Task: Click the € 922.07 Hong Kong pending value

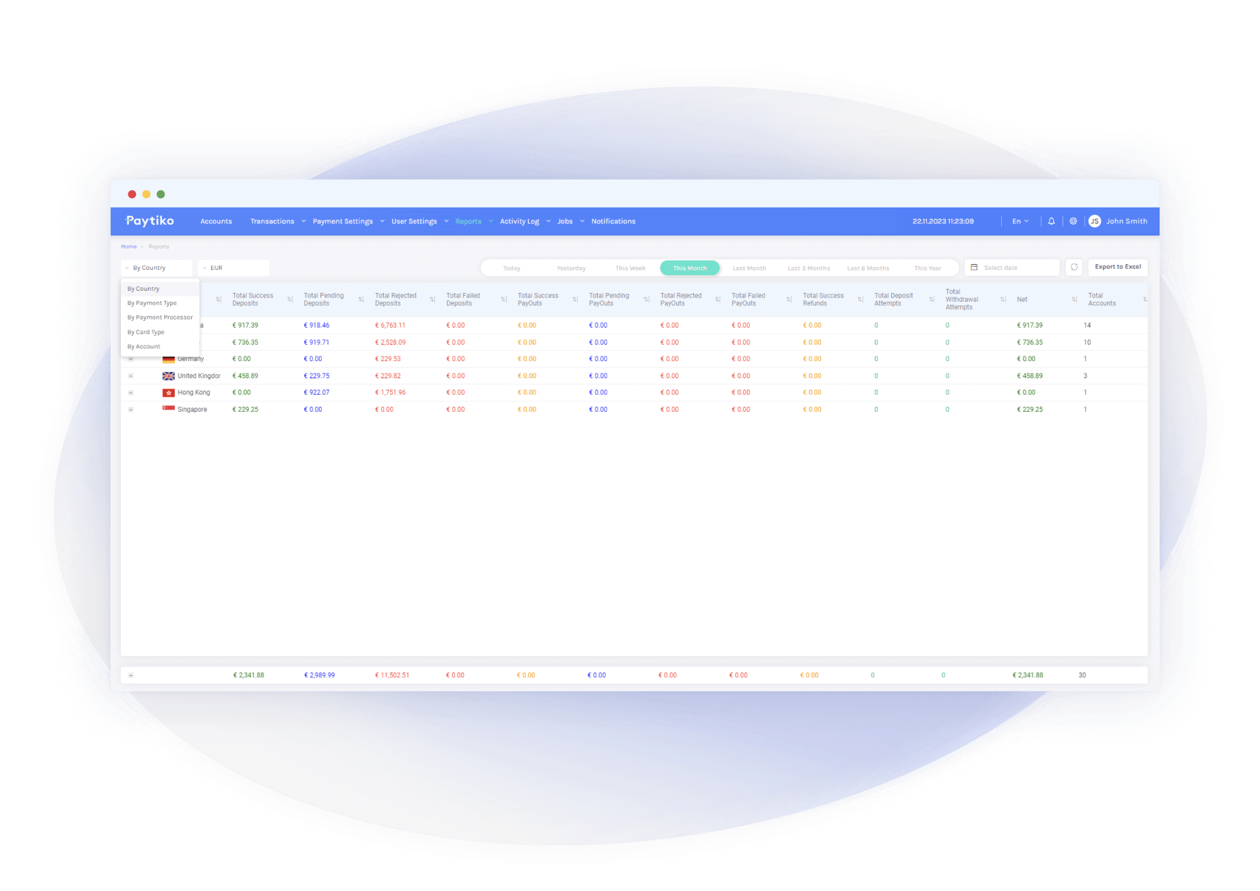Action: point(316,393)
